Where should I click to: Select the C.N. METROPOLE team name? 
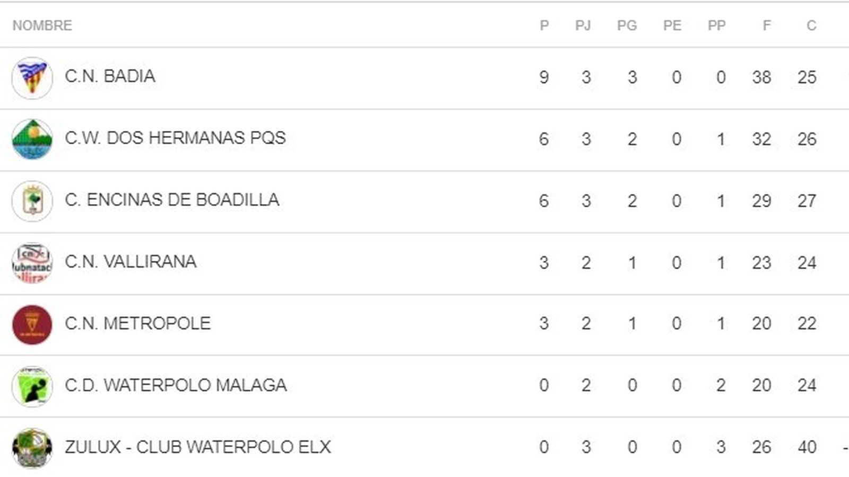(x=137, y=323)
